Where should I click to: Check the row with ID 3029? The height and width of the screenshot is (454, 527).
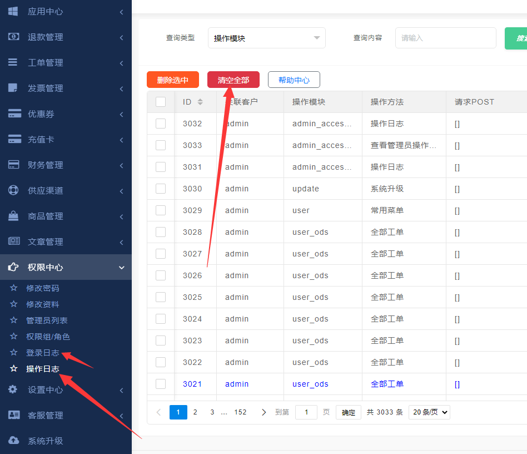(161, 210)
